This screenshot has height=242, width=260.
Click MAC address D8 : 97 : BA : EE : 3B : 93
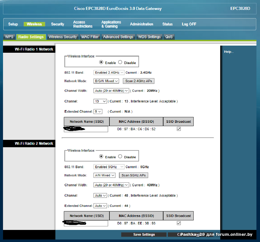pos(136,223)
